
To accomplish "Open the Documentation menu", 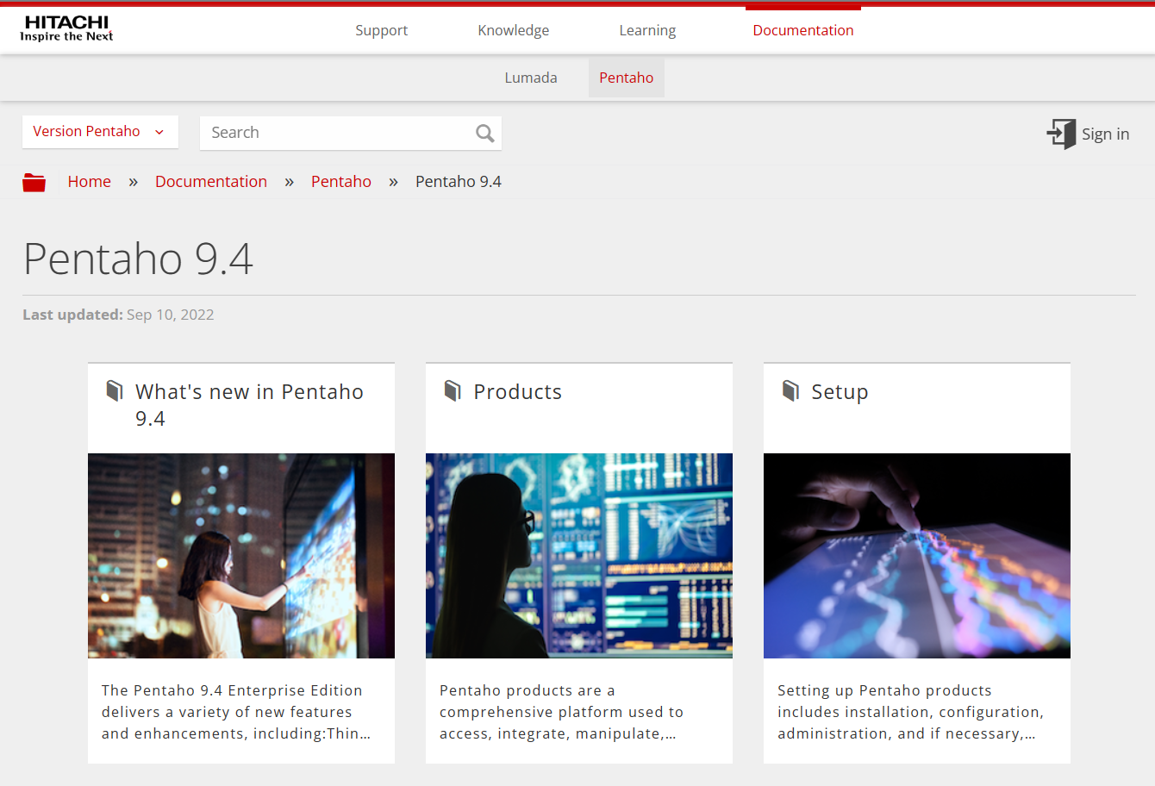I will point(803,30).
